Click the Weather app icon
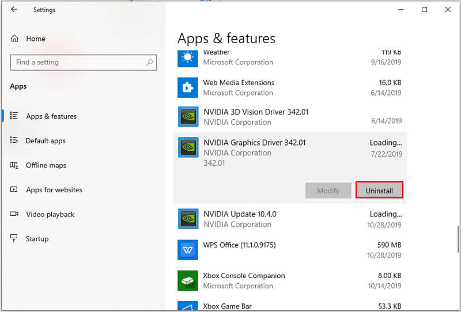This screenshot has height=312, width=461. [x=188, y=58]
